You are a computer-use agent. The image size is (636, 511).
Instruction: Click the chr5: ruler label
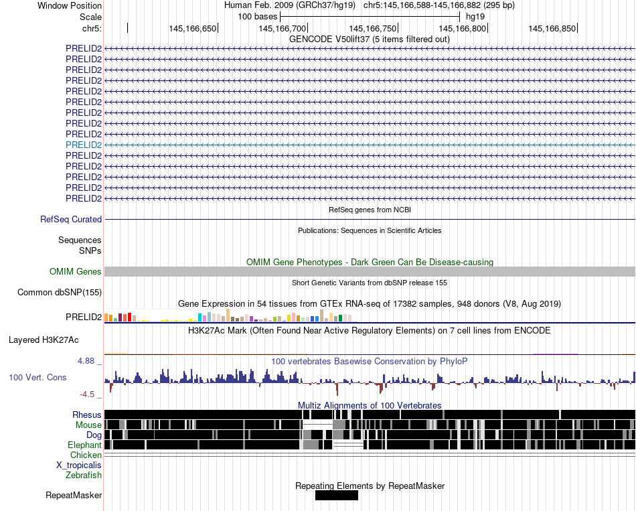[92, 28]
